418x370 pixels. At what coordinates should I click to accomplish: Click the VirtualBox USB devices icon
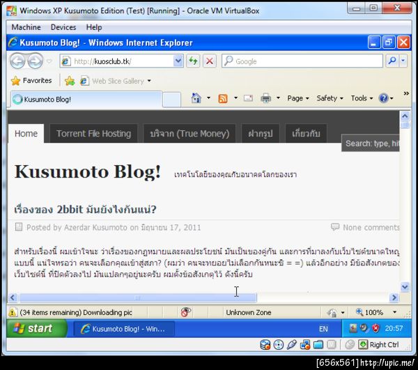point(292,345)
